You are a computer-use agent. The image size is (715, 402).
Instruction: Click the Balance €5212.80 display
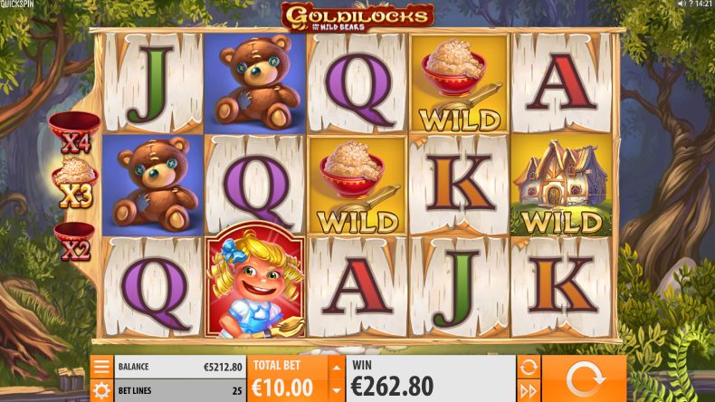pyautogui.click(x=180, y=367)
